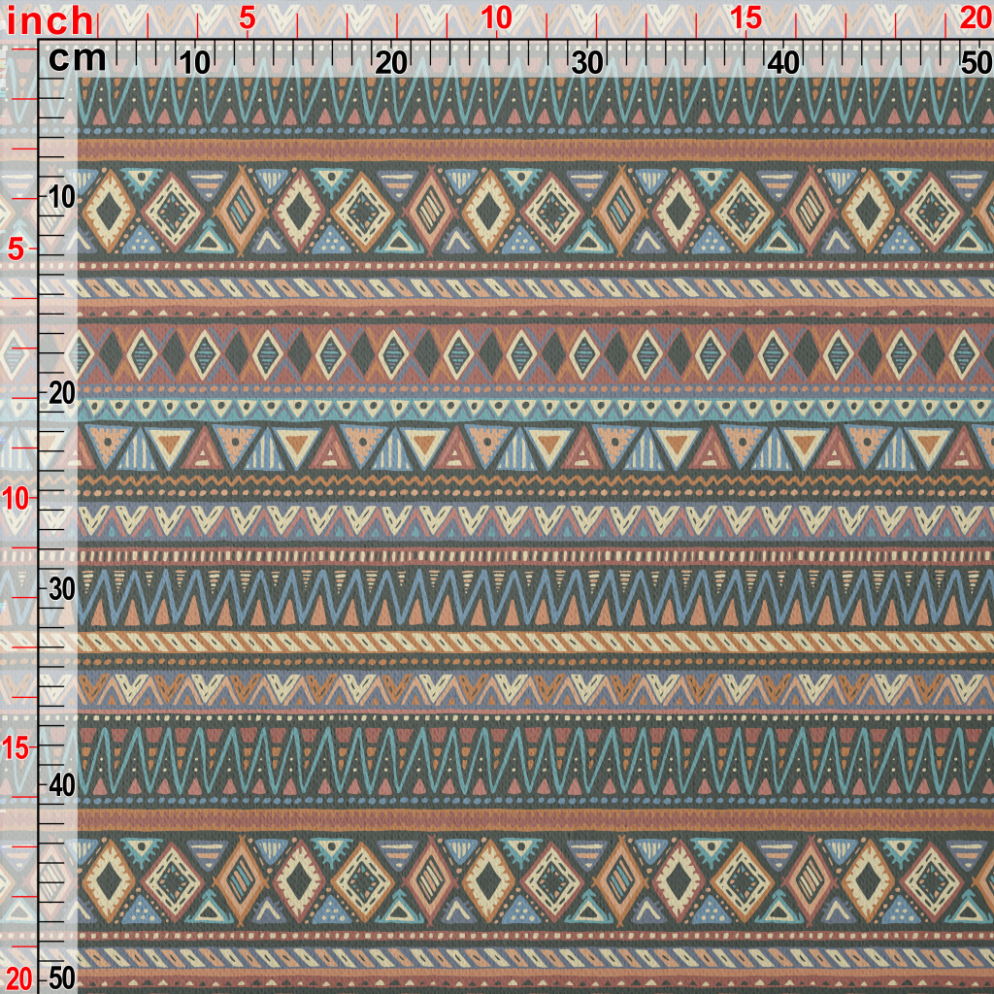
Task: Select the 10 cm mark on top ruler
Action: 195,63
